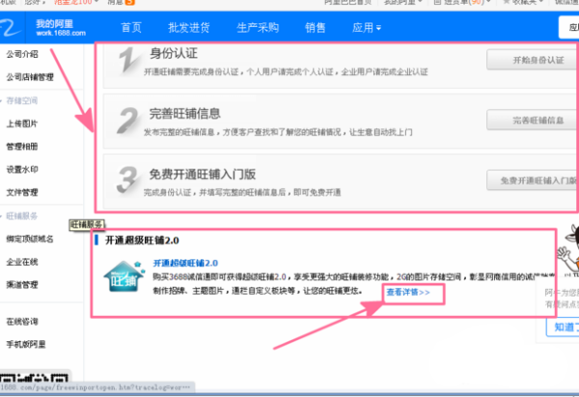Switch to the 生产采购 tab
The height and width of the screenshot is (397, 579).
pyautogui.click(x=258, y=28)
